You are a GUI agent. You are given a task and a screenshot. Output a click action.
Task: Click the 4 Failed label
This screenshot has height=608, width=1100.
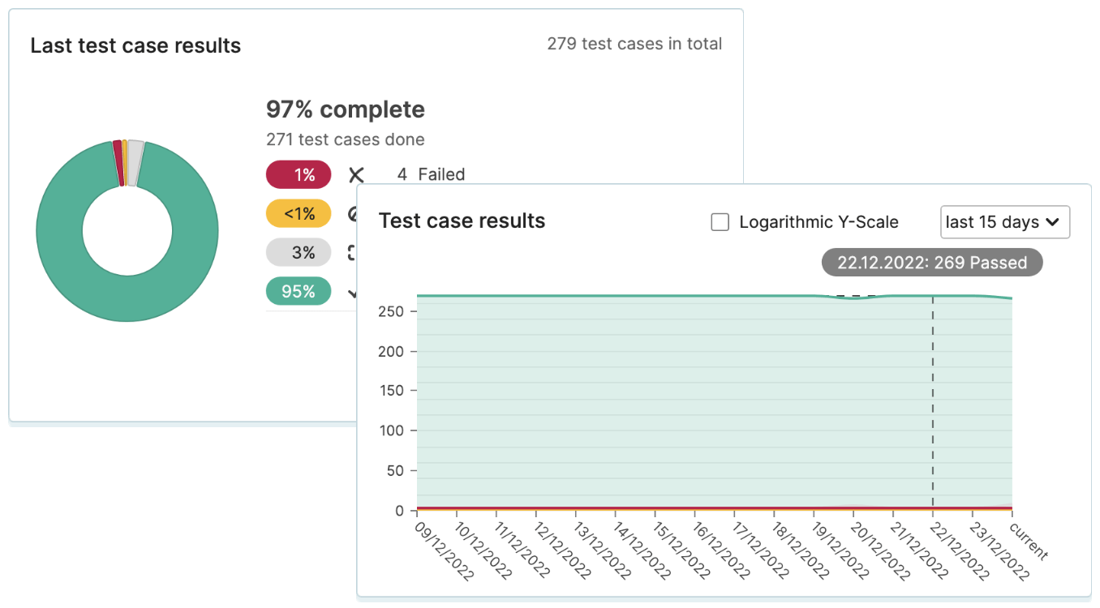tap(431, 174)
